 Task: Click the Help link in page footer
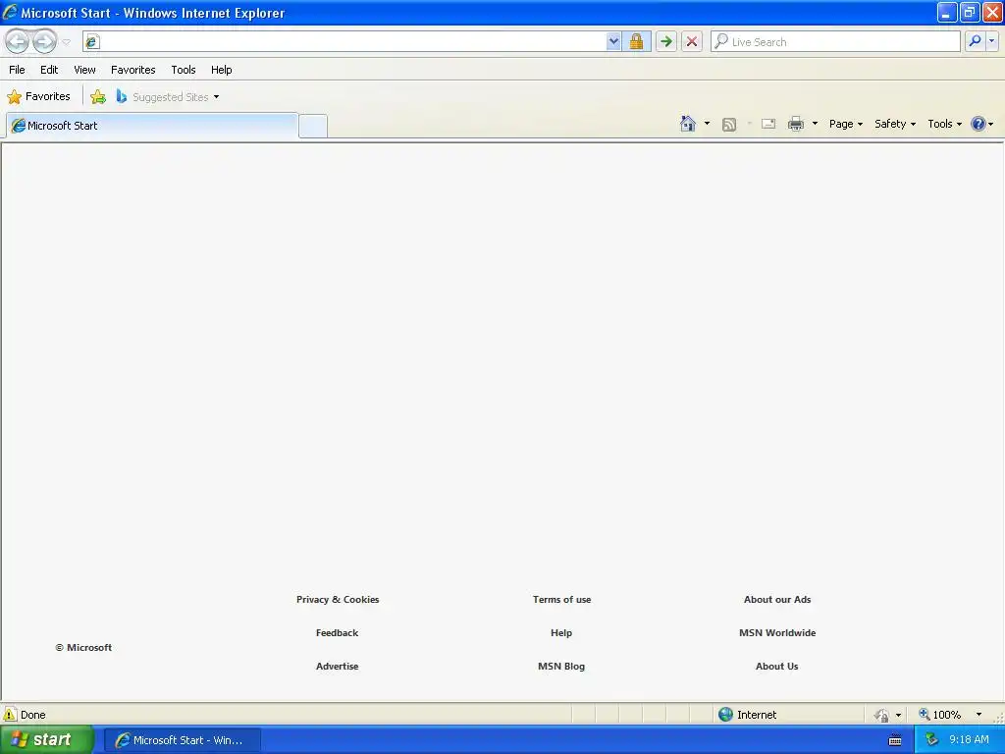coord(561,633)
